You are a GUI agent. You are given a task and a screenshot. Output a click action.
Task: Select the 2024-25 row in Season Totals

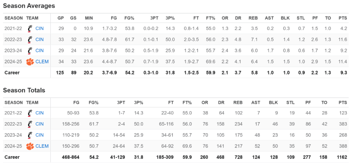(x=176, y=146)
